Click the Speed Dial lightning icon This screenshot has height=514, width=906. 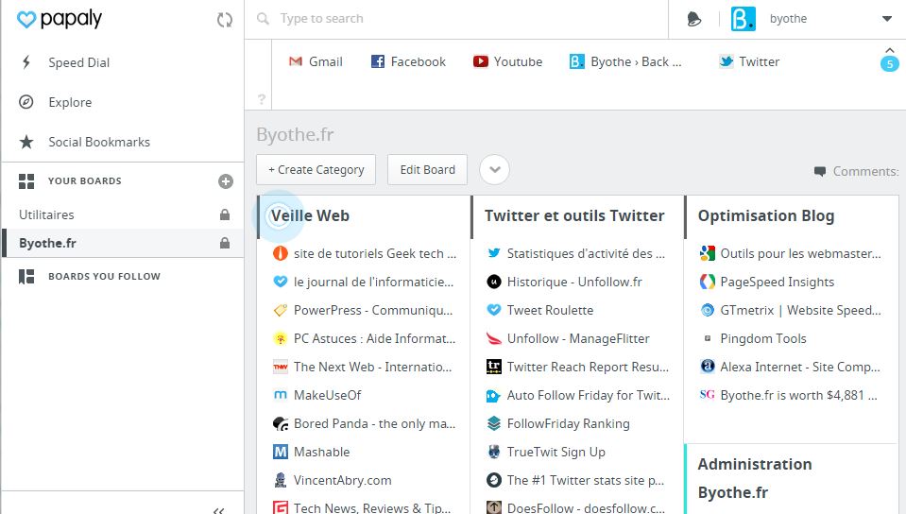point(26,62)
